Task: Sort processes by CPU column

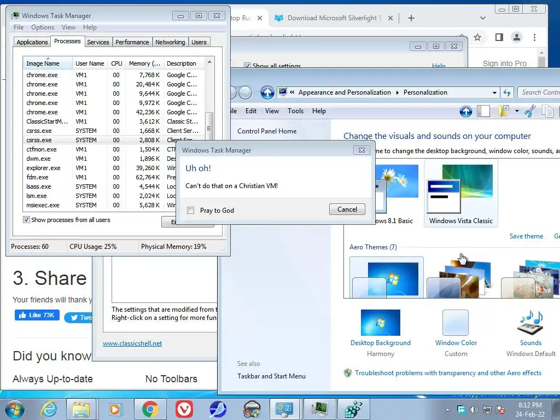Action: (x=116, y=63)
